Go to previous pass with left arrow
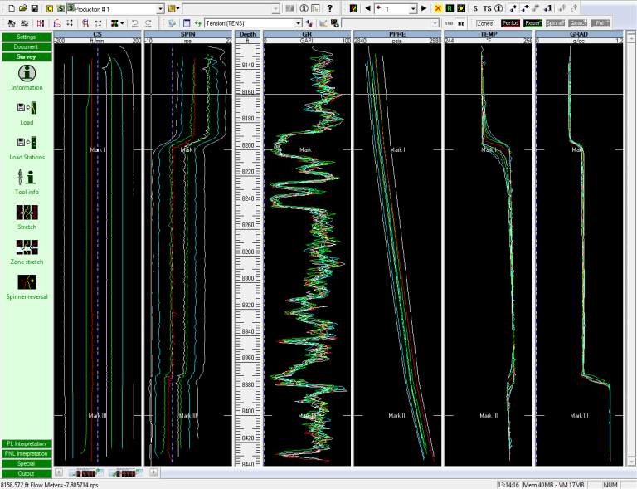This screenshot has width=637, height=489. [367, 8]
